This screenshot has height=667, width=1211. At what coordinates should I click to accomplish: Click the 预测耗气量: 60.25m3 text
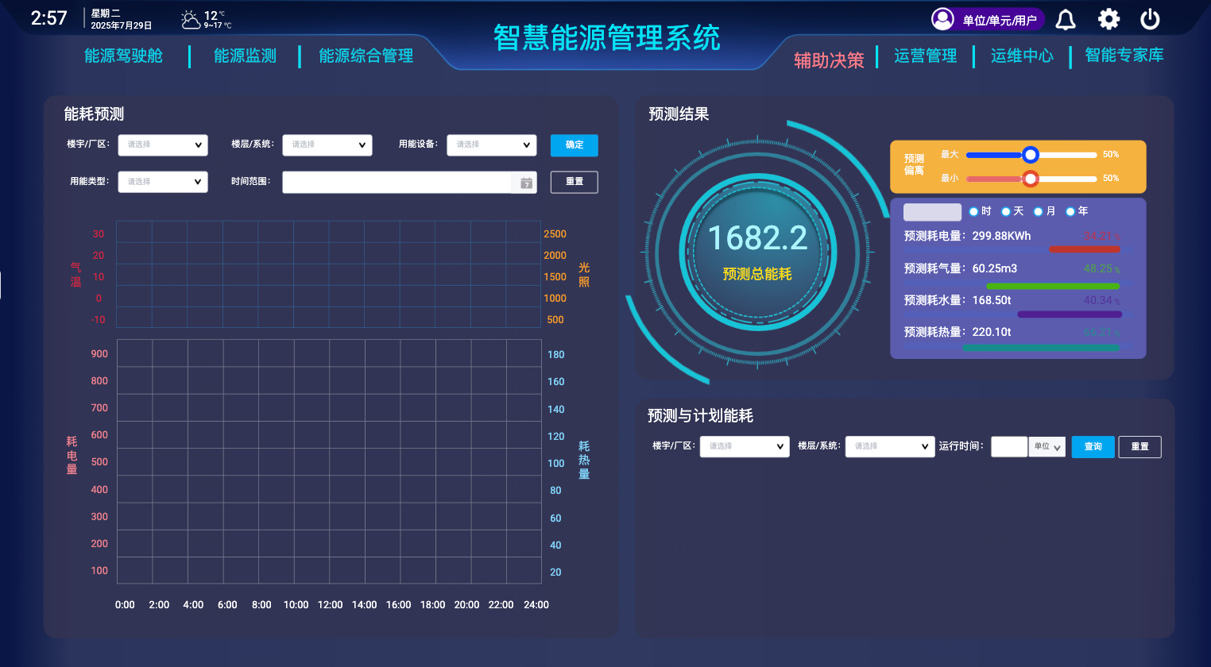click(x=961, y=268)
